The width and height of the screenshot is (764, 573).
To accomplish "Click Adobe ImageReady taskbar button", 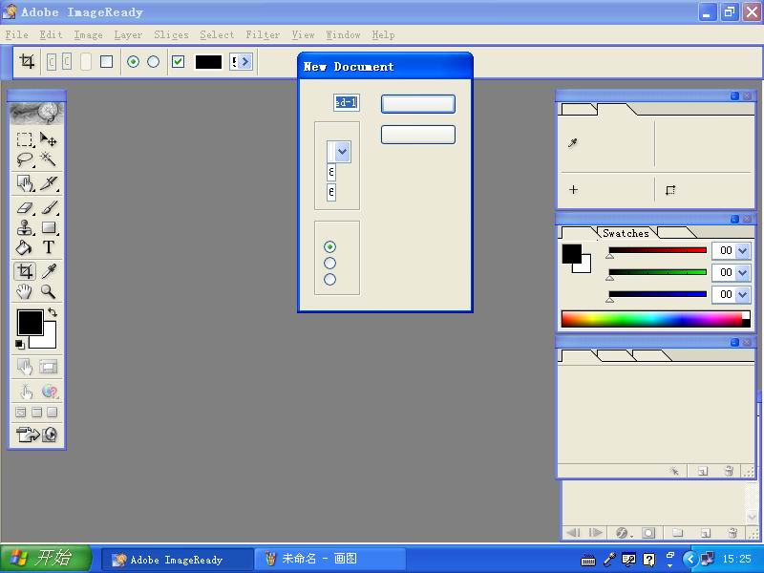I will (x=177, y=559).
